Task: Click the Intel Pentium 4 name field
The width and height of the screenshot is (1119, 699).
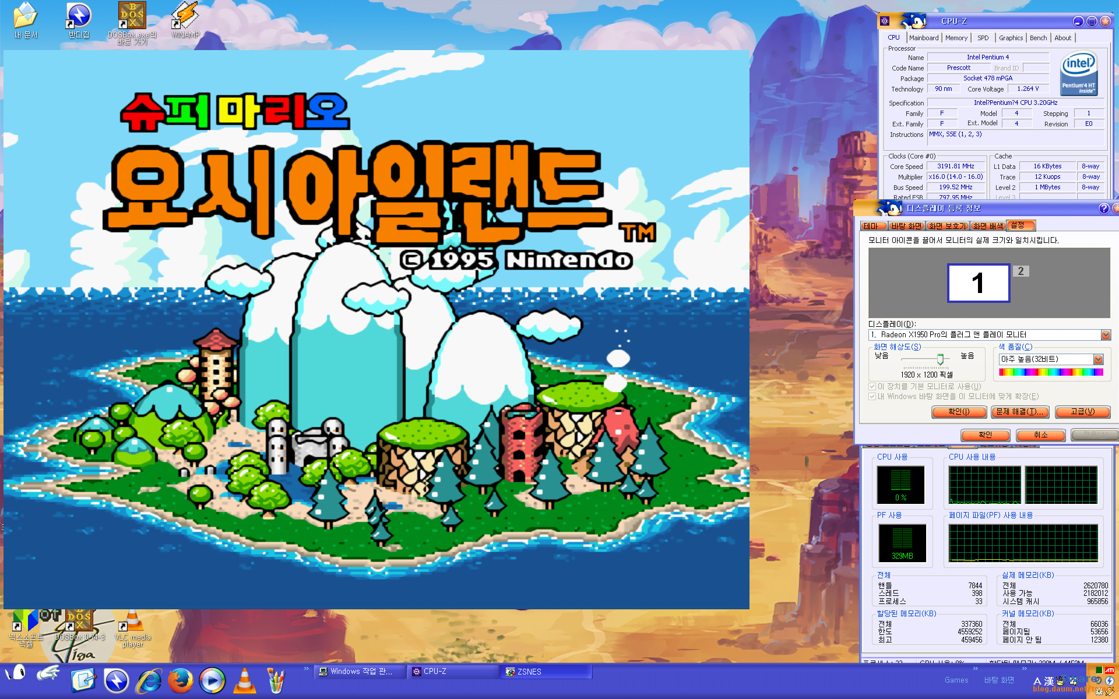Action: [988, 58]
